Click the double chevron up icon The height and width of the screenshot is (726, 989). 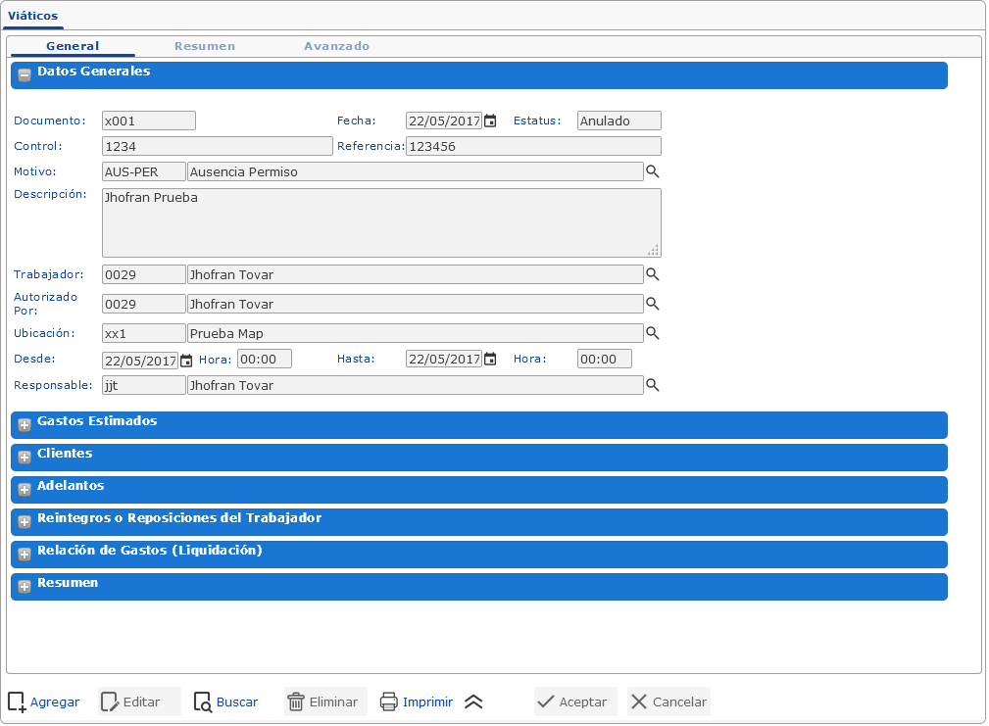coord(473,702)
